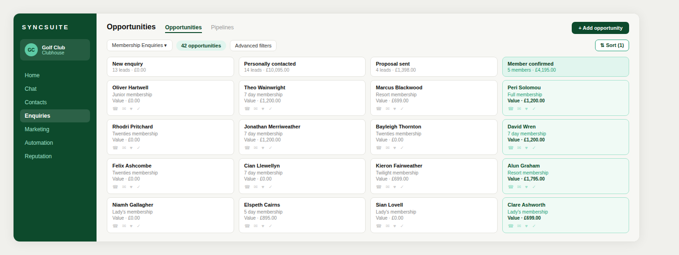679x255 pixels.
Task: Click phone icon on Rhodri Pritchard card
Action: [x=115, y=148]
